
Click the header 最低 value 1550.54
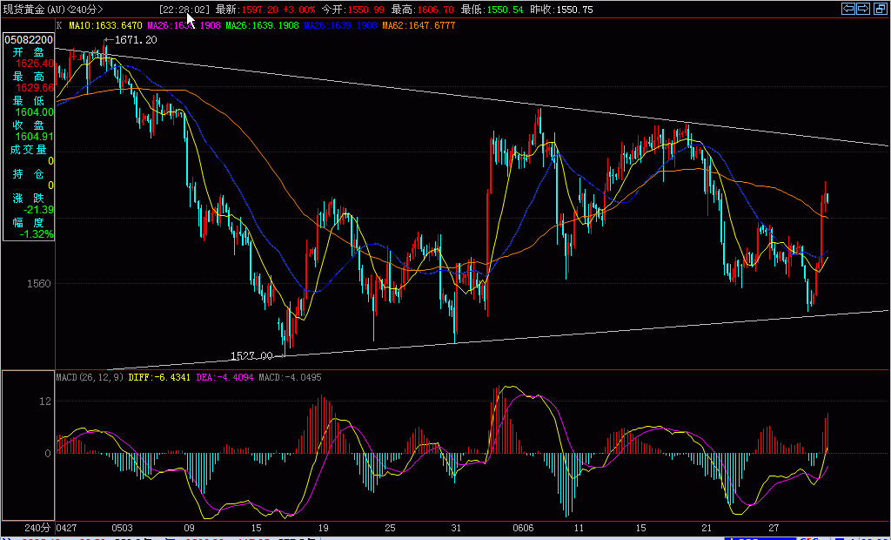[x=506, y=10]
